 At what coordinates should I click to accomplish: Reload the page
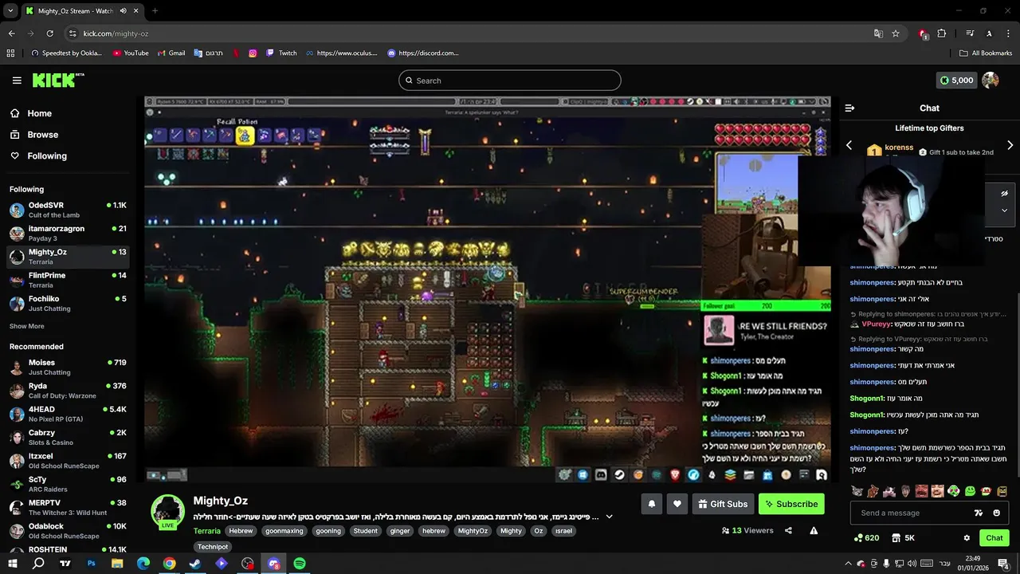pos(49,33)
